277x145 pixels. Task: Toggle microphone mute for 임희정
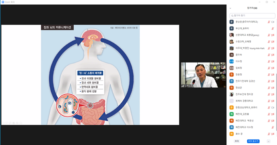(x=269, y=68)
